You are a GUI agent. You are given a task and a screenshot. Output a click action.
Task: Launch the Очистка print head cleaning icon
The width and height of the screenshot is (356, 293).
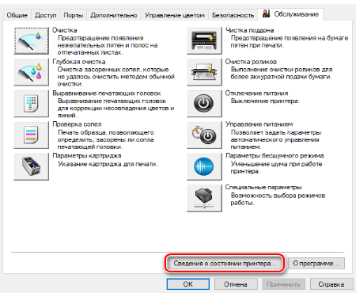pyautogui.click(x=32, y=40)
